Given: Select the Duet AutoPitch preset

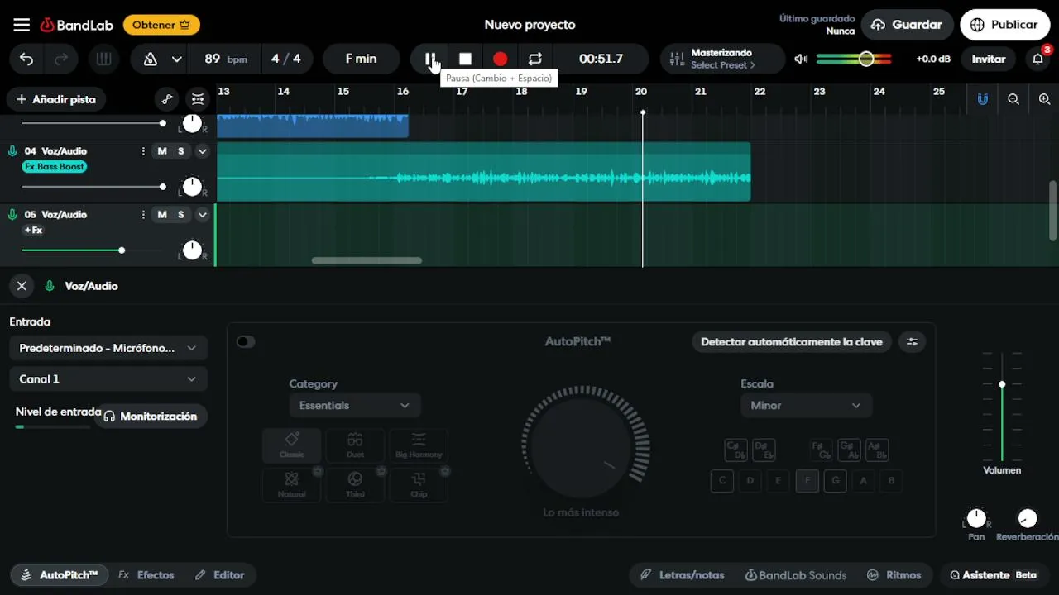Looking at the screenshot, I should [355, 445].
